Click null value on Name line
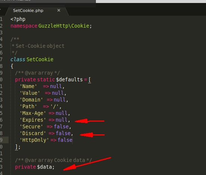The width and height of the screenshot is (206, 175). (56, 86)
